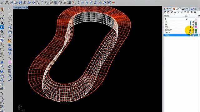This screenshot has width=200, height=112.
Task: Click the Perspective viewport title
Action: (x=20, y=7)
